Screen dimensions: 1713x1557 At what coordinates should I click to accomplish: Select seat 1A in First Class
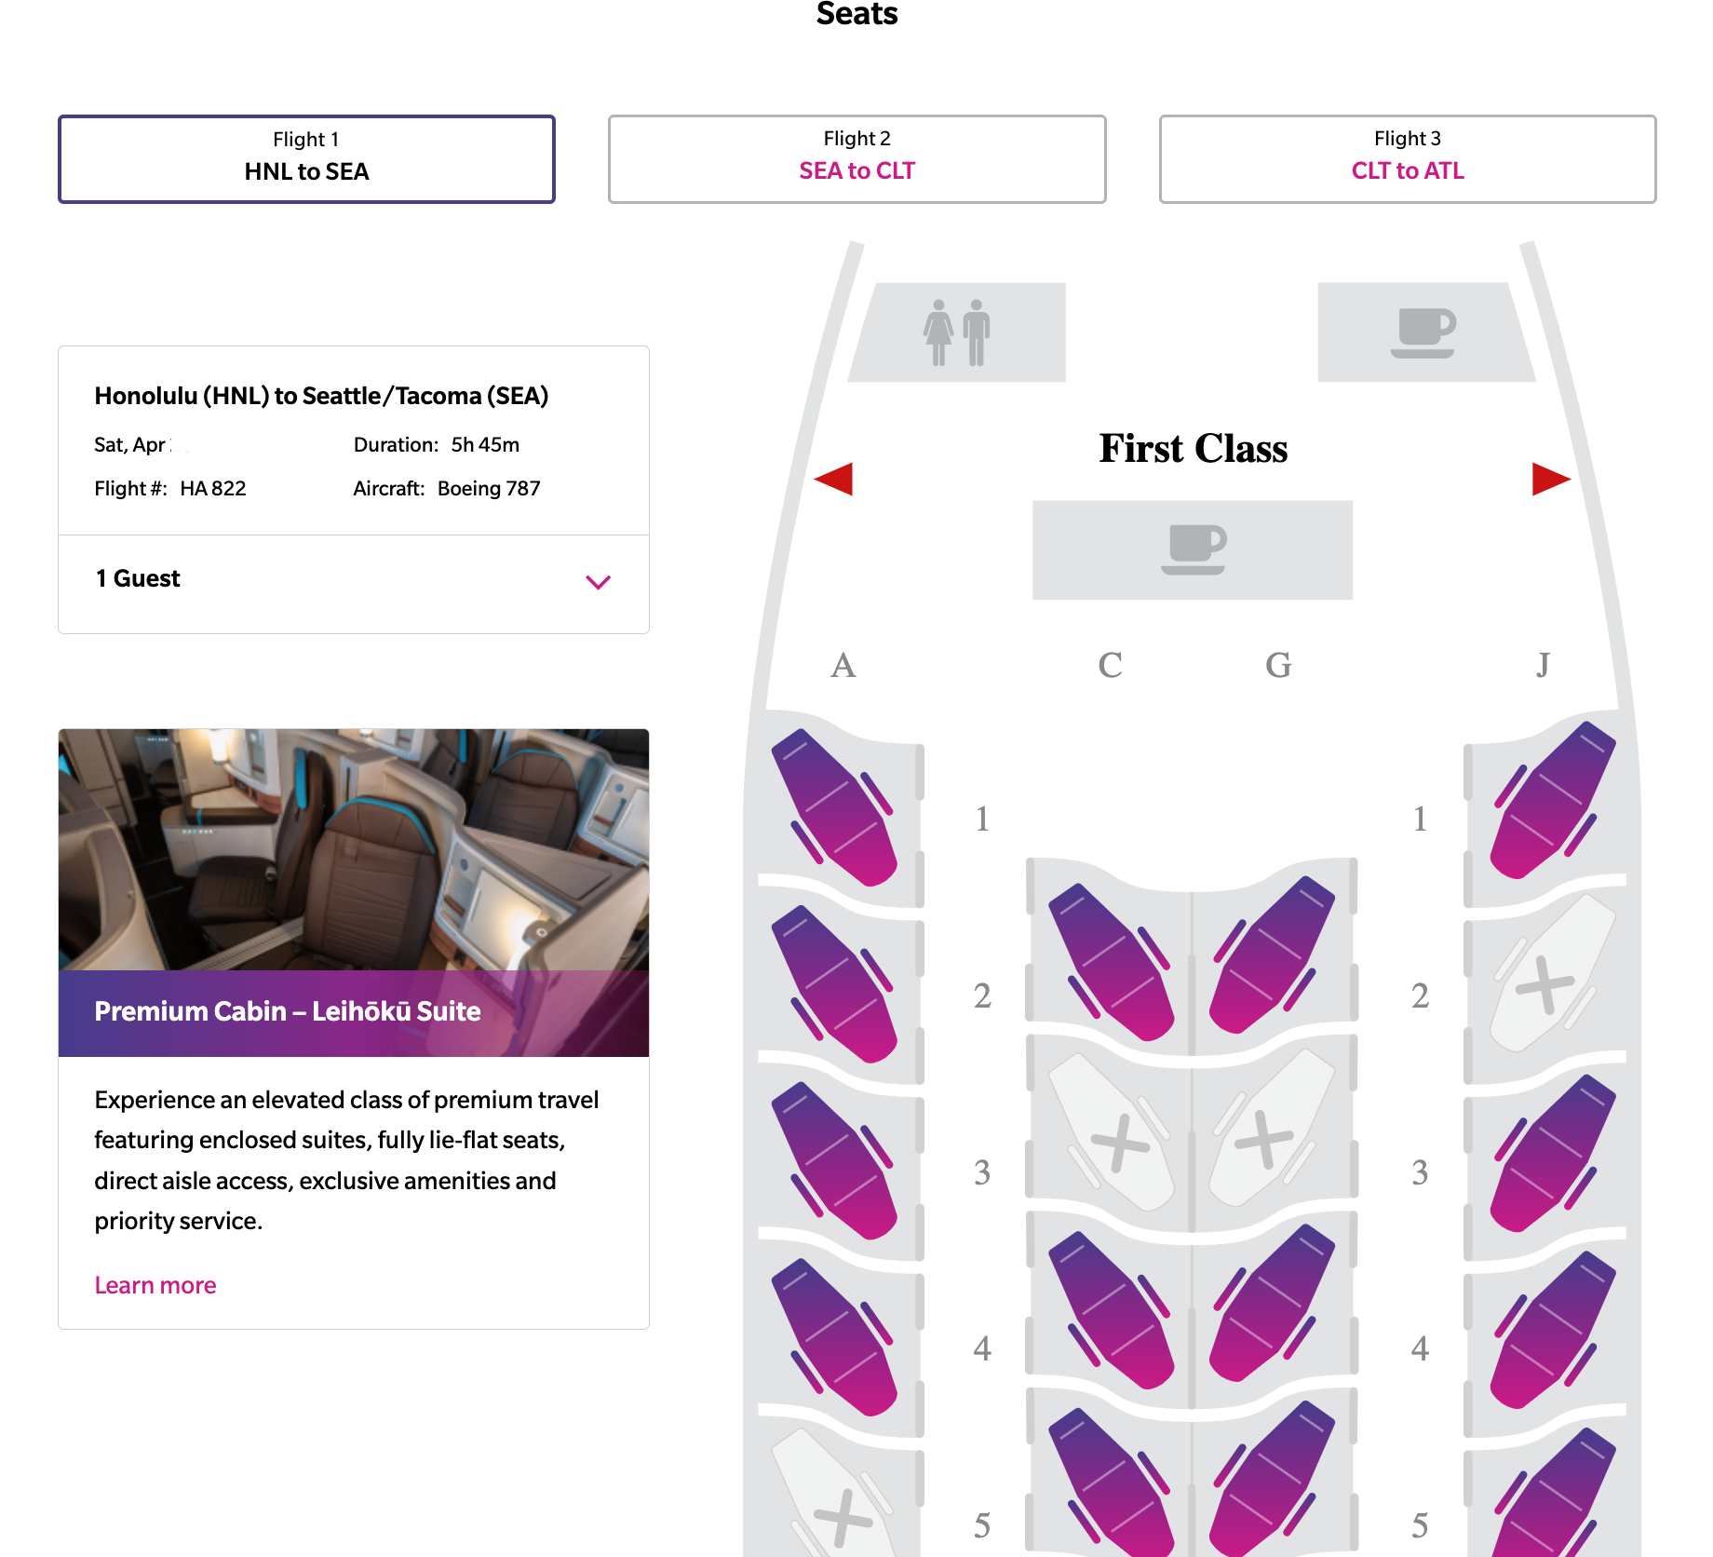click(834, 807)
